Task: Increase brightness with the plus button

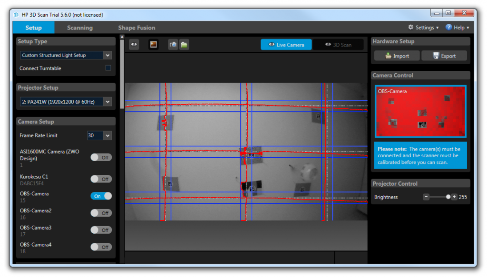Action: tap(454, 197)
